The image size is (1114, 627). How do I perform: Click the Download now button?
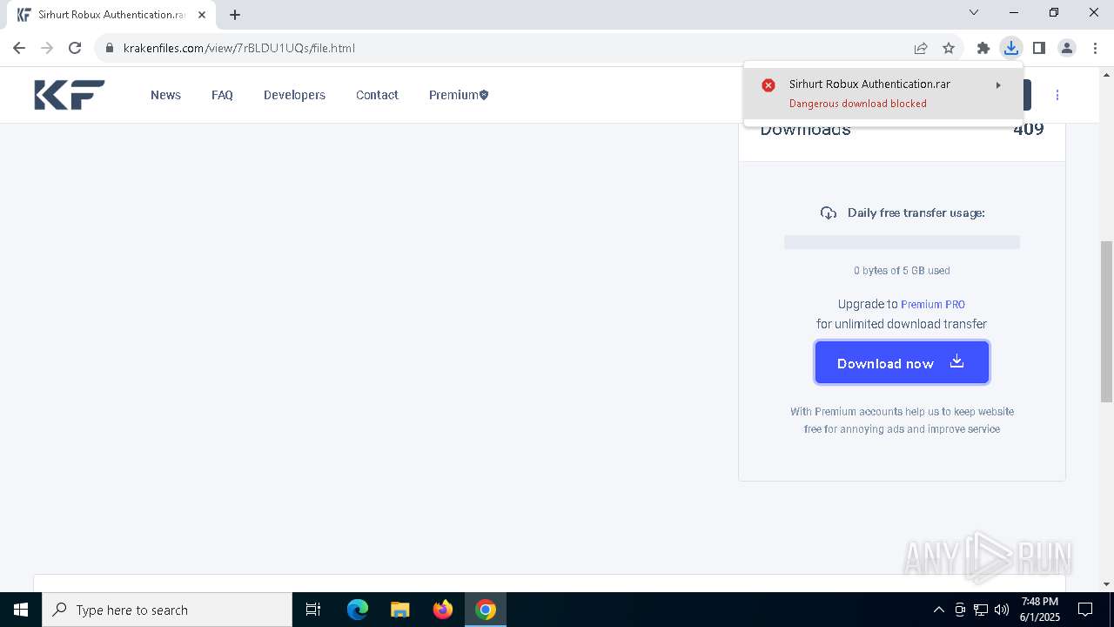point(902,362)
